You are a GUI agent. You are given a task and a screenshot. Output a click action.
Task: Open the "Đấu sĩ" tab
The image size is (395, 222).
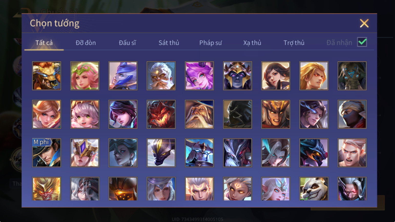127,43
